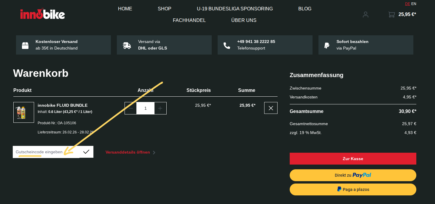
Task: Decrease quantity with minus button
Action: [x=131, y=108]
